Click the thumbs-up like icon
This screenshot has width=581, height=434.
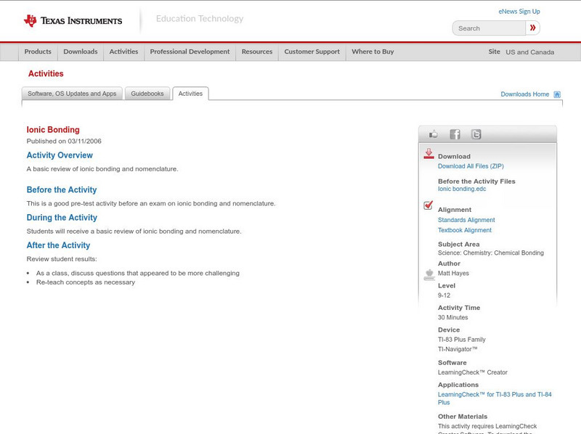tap(433, 134)
